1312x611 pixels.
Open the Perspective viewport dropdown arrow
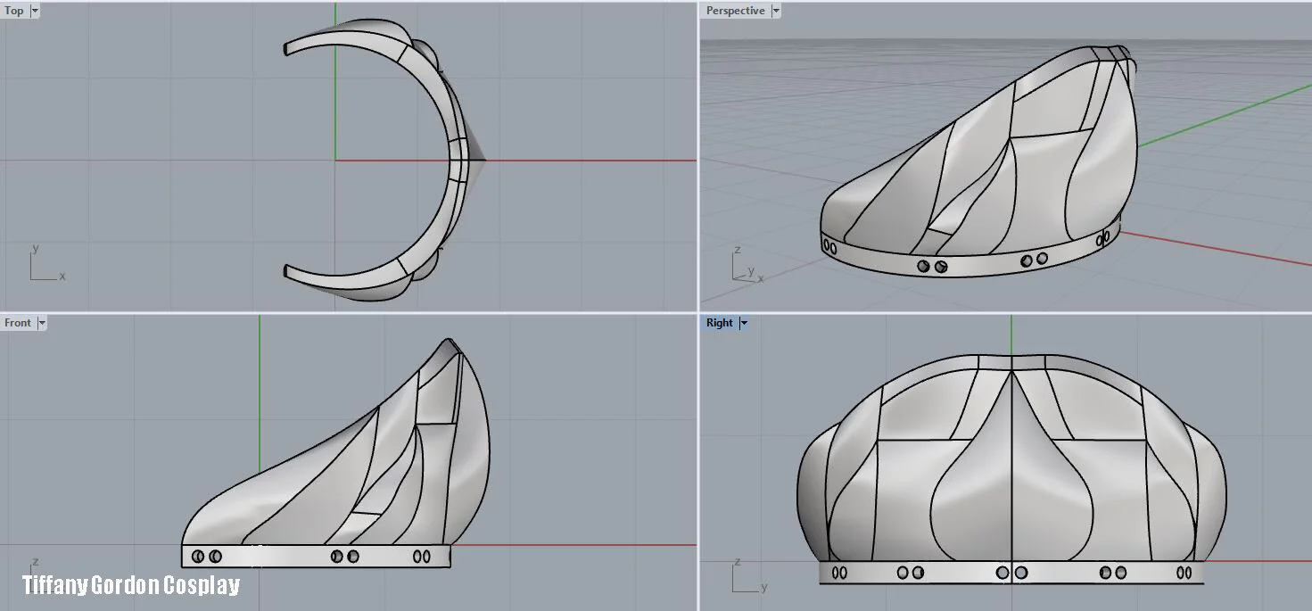pyautogui.click(x=776, y=11)
